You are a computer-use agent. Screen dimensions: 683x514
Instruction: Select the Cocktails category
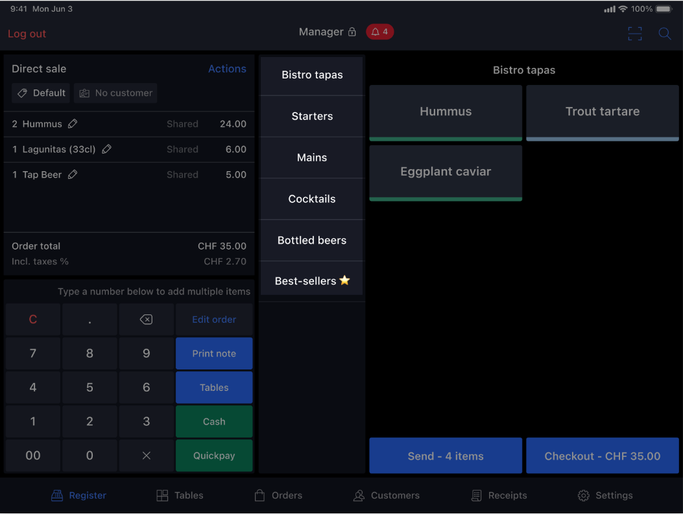(312, 199)
